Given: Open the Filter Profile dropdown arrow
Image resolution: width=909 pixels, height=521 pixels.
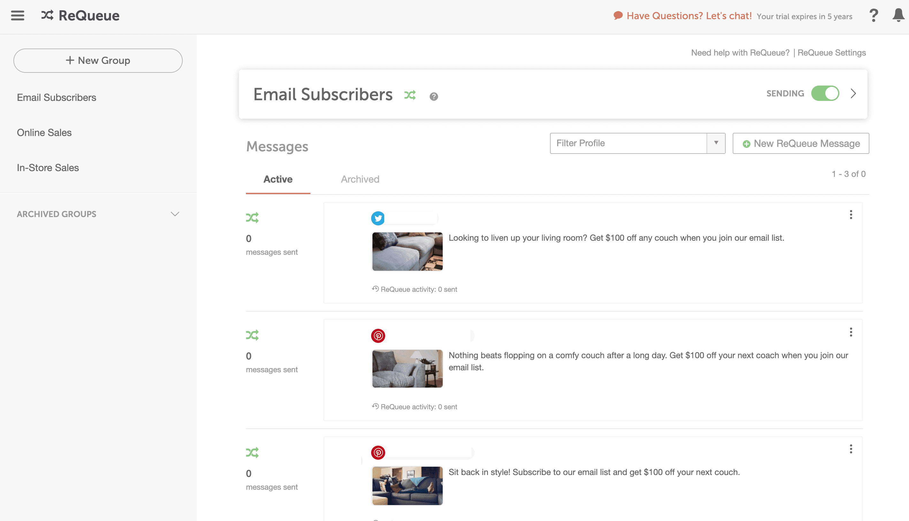Looking at the screenshot, I should coord(716,143).
